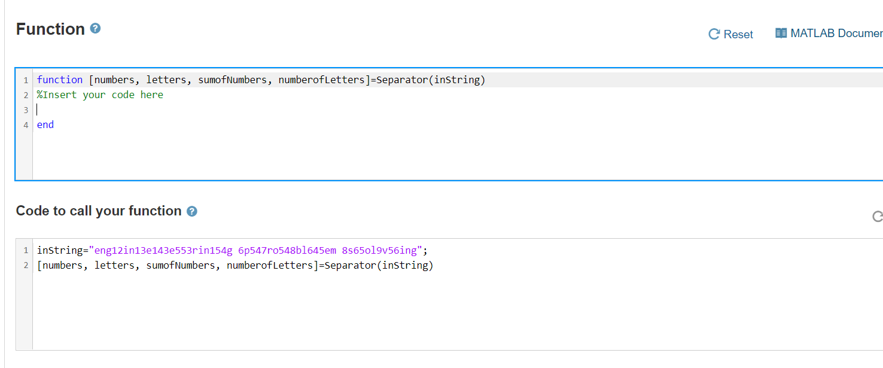The width and height of the screenshot is (883, 368).
Task: Click Reset above the Function editor
Action: coord(739,34)
